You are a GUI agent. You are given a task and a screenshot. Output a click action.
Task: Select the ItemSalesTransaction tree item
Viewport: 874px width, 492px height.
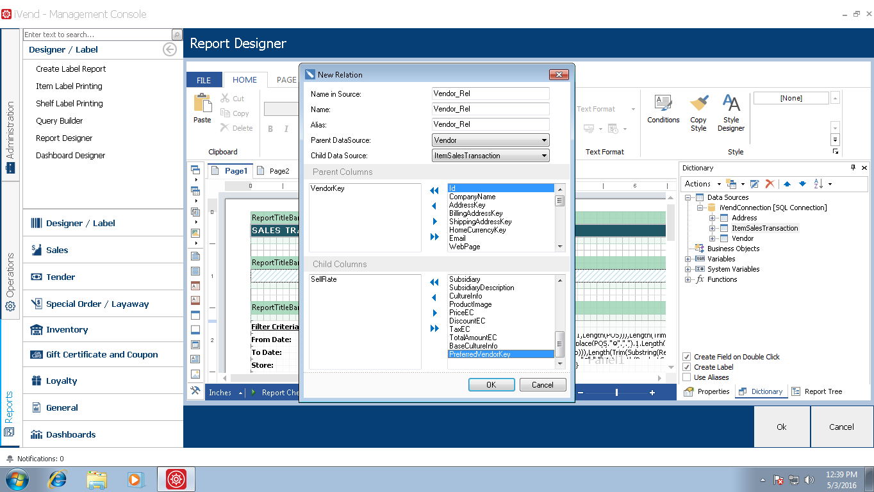pyautogui.click(x=764, y=228)
